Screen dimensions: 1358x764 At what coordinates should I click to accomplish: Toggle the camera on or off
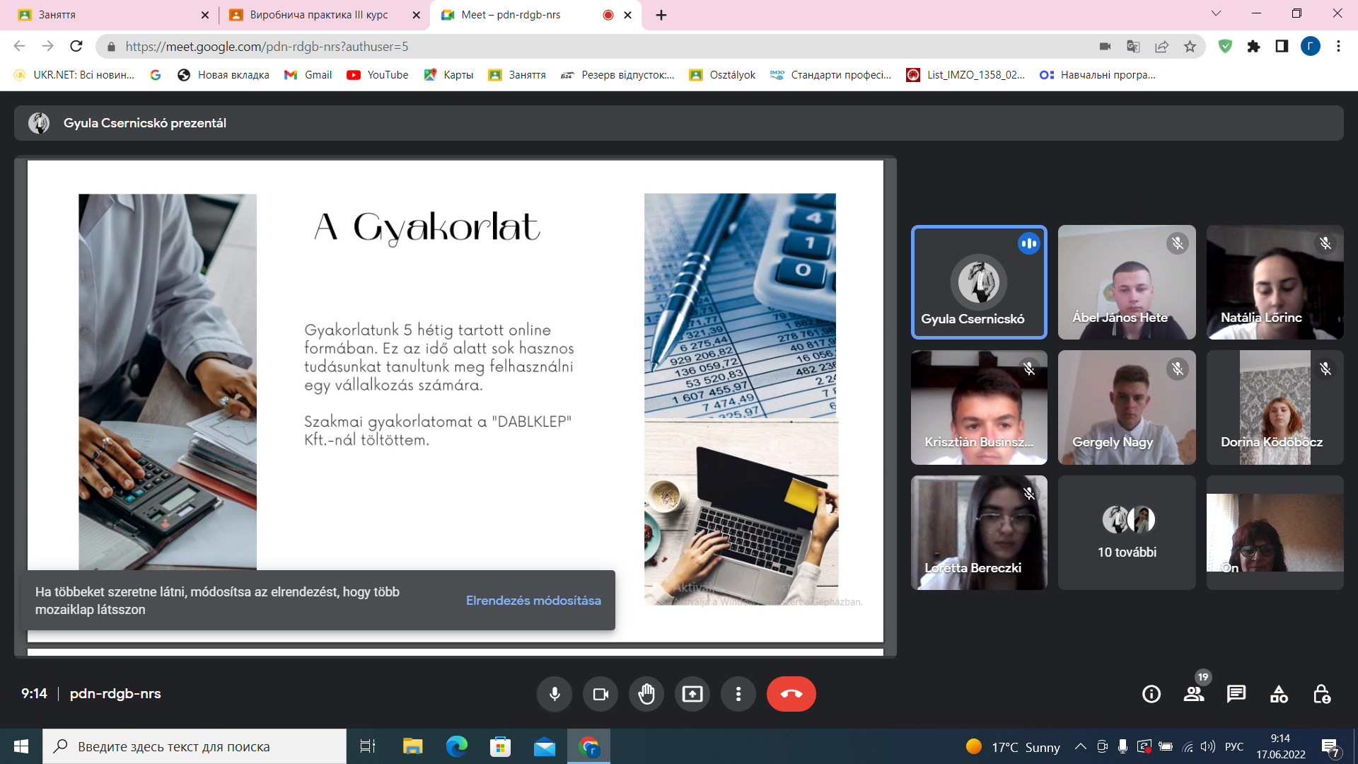(x=600, y=694)
